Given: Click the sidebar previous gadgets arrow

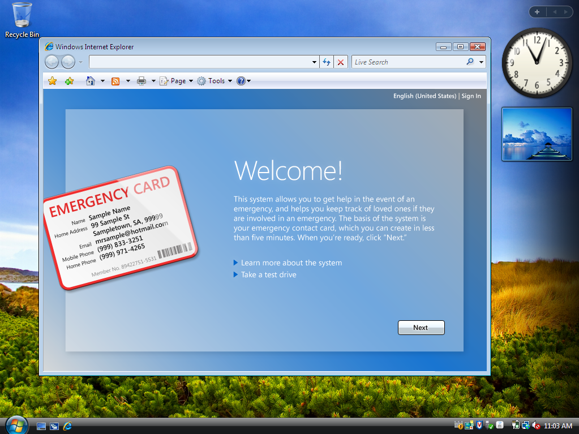Looking at the screenshot, I should click(554, 12).
